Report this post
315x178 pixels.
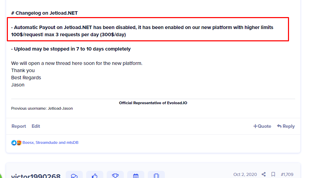19,126
